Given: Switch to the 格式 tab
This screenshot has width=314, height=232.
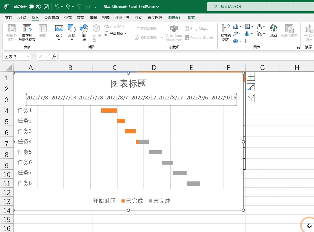Looking at the screenshot, I should coord(191,18).
